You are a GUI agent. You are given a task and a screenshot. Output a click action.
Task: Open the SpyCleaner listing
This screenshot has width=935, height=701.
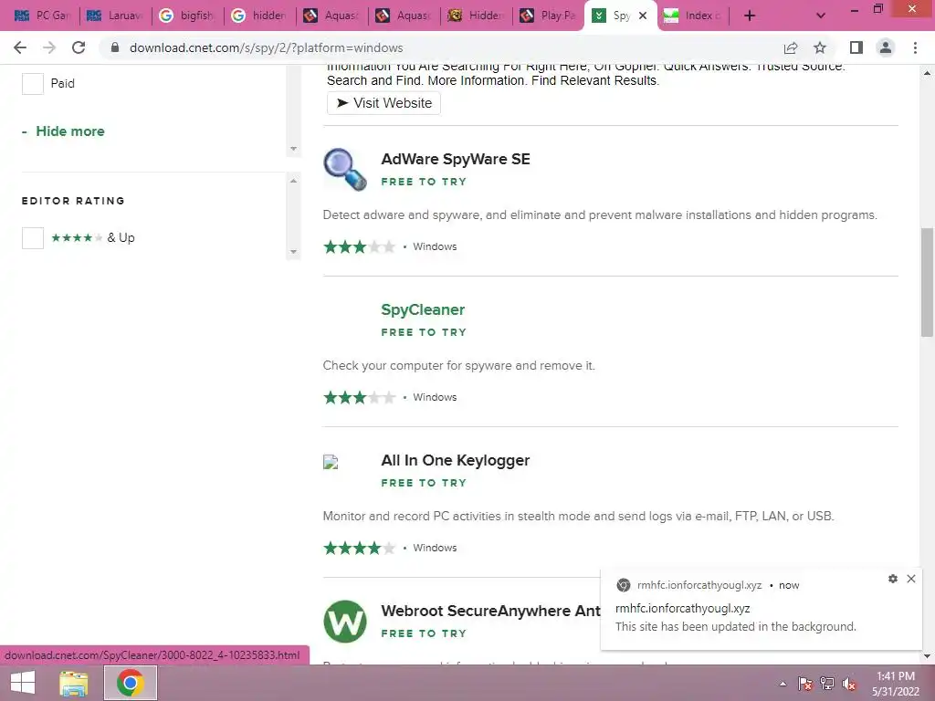pyautogui.click(x=423, y=310)
